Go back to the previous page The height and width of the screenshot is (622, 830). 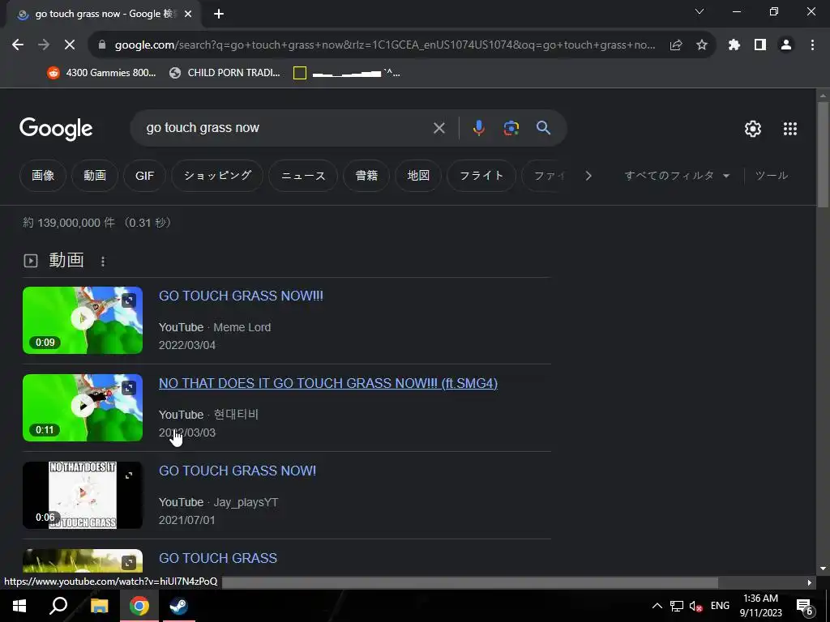[x=18, y=45]
